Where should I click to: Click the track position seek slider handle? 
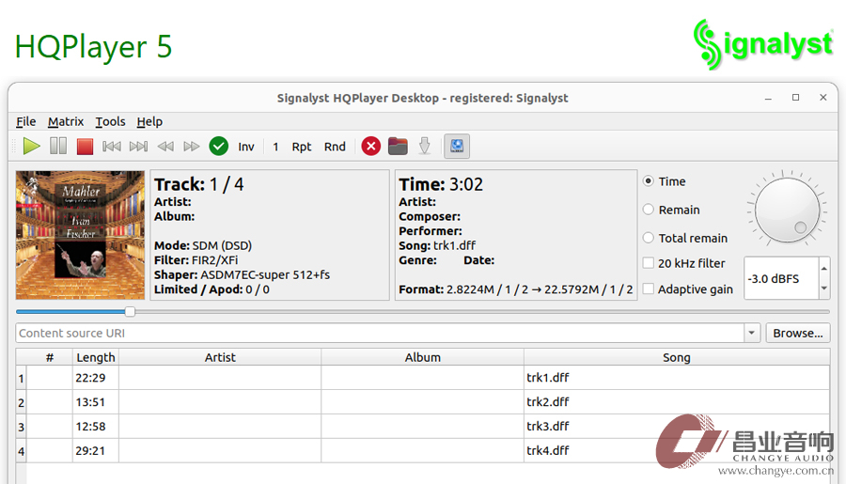pos(130,311)
